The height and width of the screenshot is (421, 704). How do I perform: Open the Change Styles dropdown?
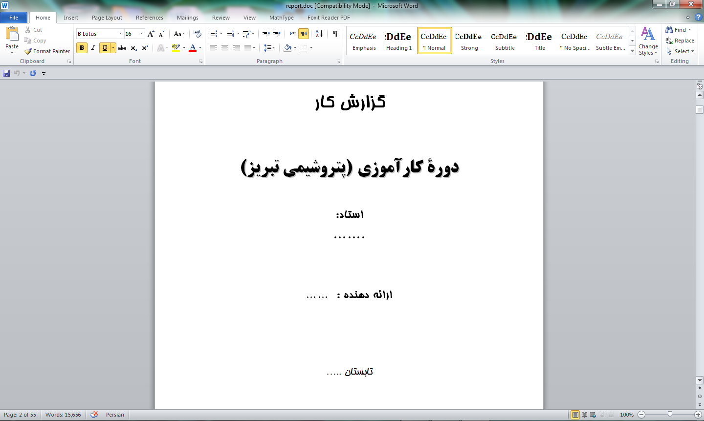(648, 42)
